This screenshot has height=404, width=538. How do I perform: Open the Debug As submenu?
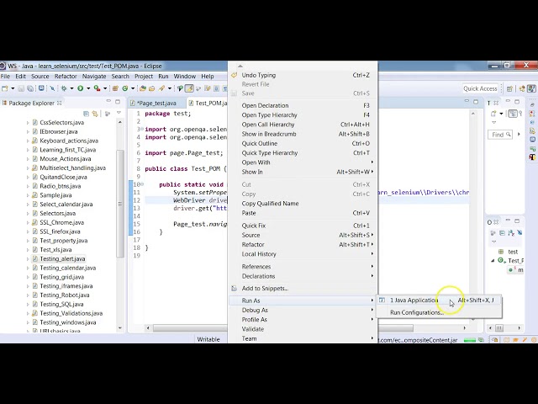tap(303, 310)
